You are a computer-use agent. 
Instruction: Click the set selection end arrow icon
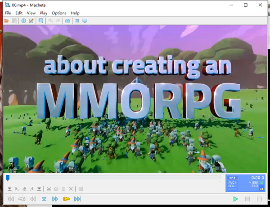[x=31, y=189]
